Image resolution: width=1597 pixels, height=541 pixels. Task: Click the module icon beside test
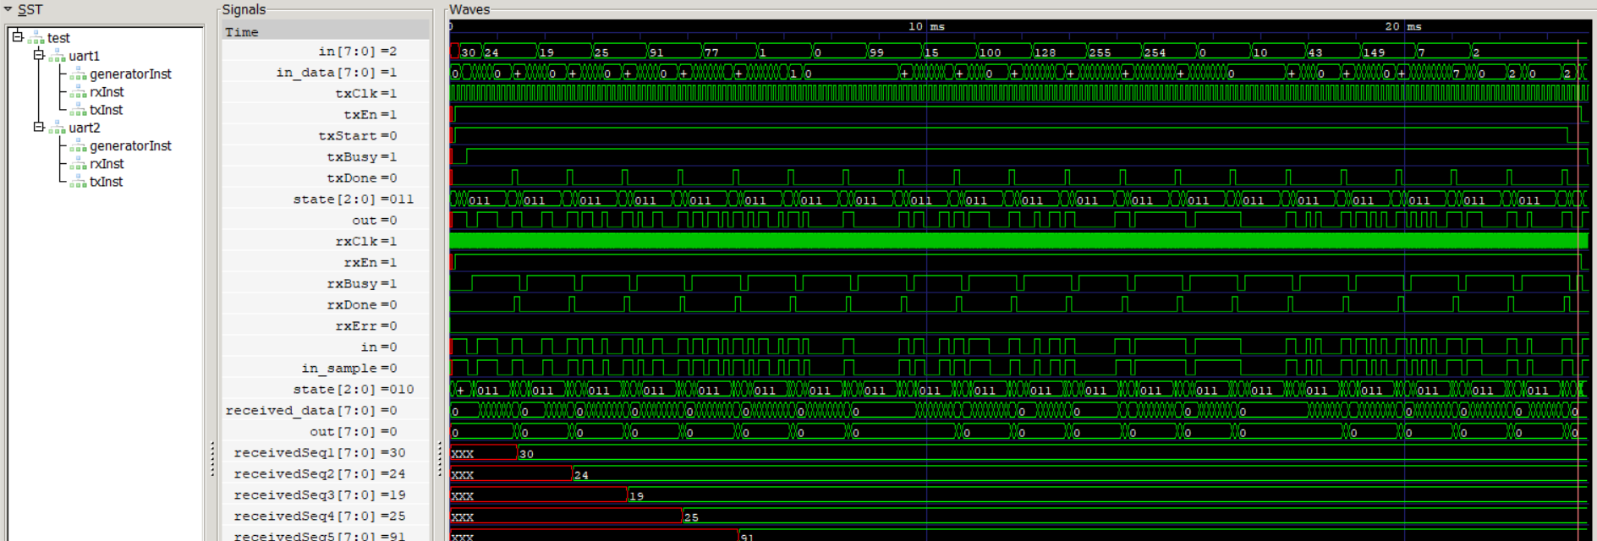click(36, 38)
